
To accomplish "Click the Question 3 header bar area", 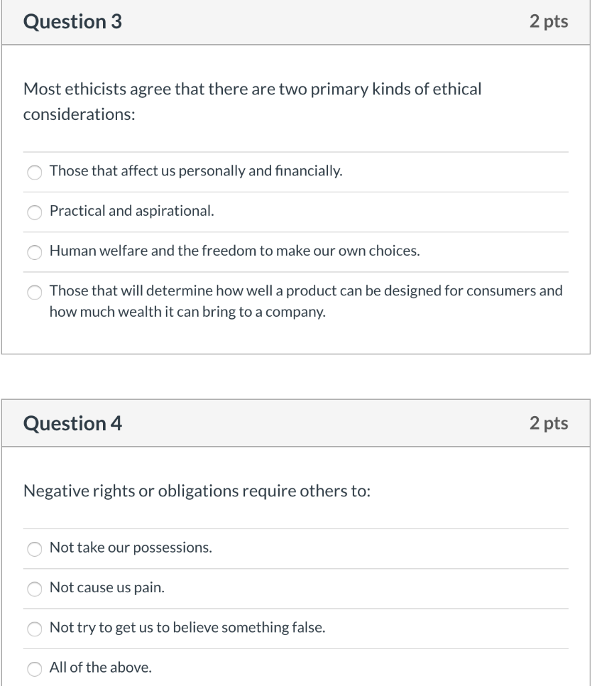I will pos(298,21).
